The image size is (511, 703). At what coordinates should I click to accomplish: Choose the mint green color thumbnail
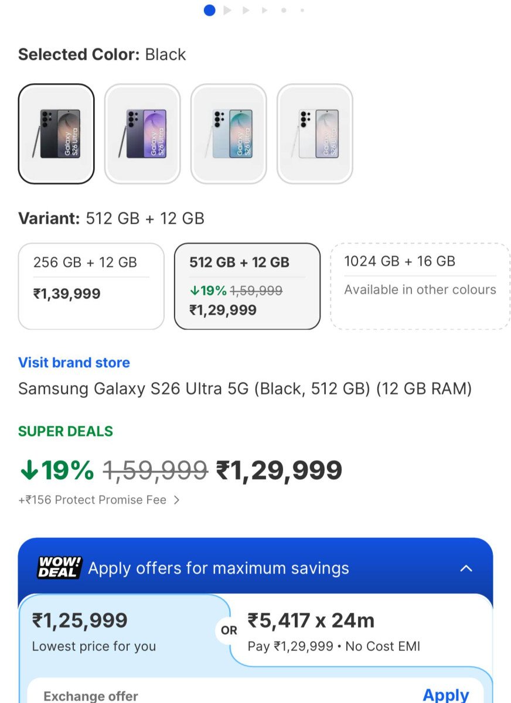point(229,134)
